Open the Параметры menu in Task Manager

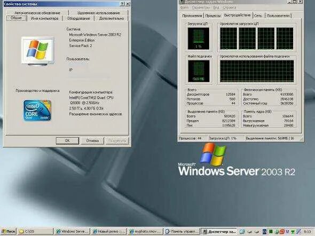[x=201, y=7]
